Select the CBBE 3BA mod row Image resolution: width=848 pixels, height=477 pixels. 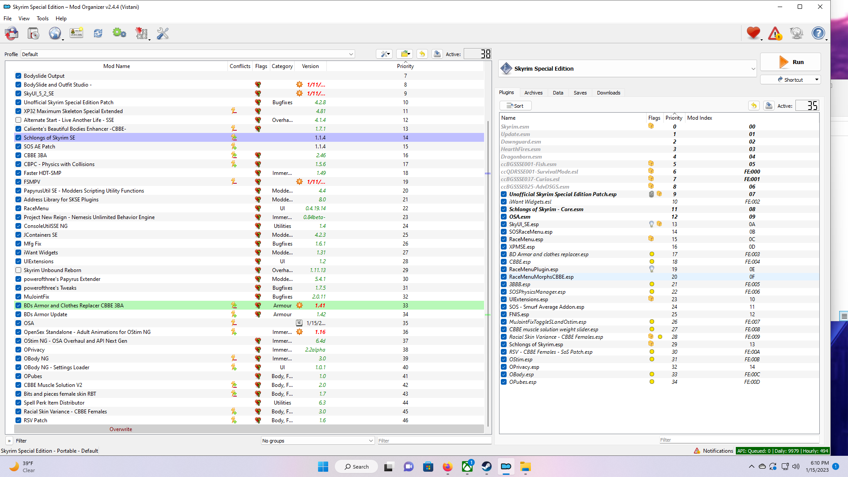point(249,155)
